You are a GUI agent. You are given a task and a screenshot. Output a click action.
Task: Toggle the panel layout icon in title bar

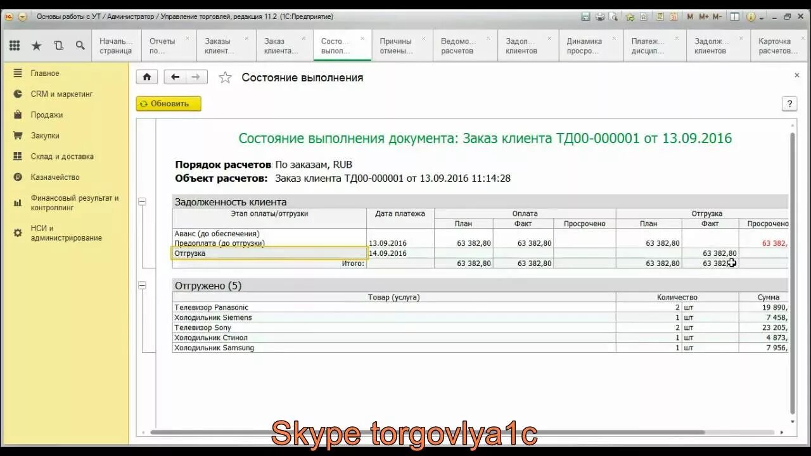click(x=734, y=17)
